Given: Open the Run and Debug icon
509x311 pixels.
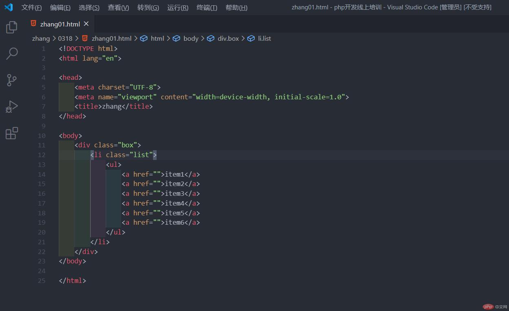Looking at the screenshot, I should pyautogui.click(x=11, y=107).
